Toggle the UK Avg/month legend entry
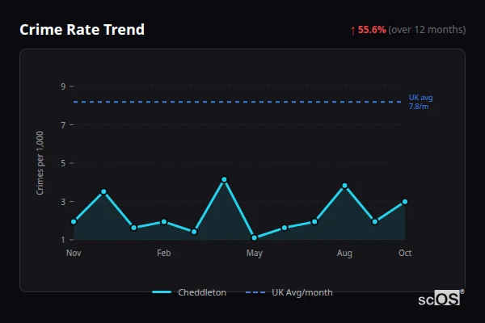 (x=289, y=292)
